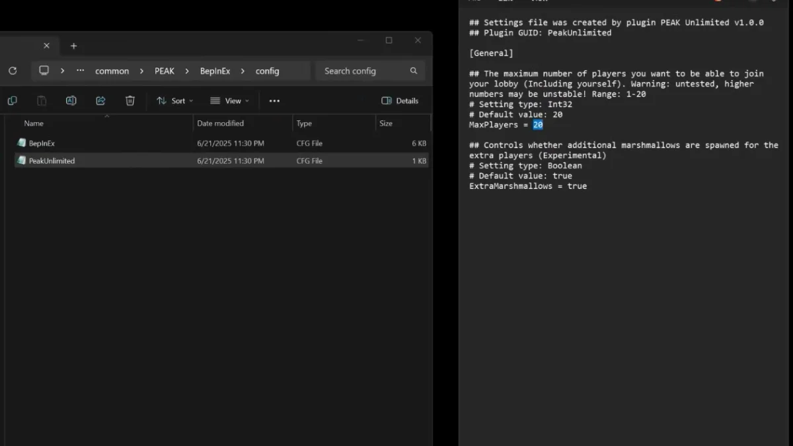Click the BepInEx file icon

pos(22,143)
